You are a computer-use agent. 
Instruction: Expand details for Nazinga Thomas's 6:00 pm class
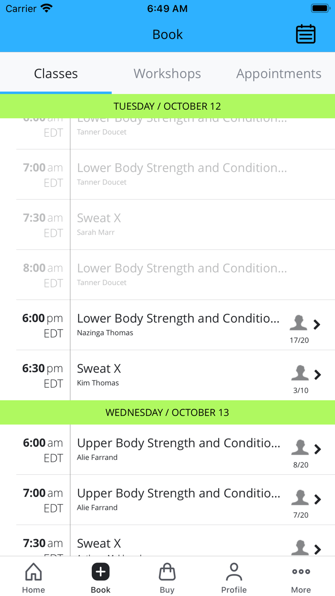click(x=317, y=324)
